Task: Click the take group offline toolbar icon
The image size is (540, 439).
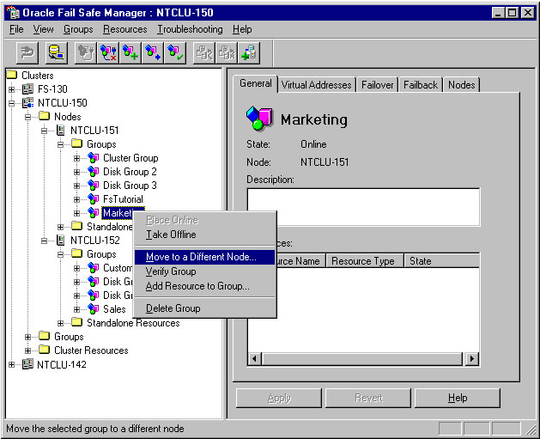Action: coord(108,53)
